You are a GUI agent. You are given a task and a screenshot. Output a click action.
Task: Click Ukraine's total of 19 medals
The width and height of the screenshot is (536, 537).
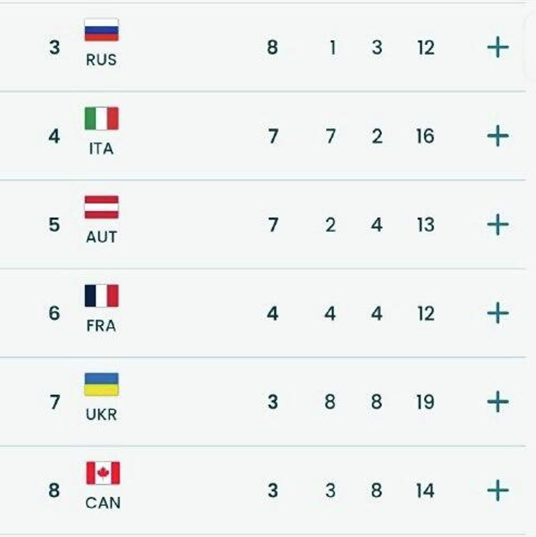point(425,402)
